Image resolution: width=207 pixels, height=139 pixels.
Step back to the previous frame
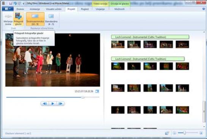tap(45, 104)
